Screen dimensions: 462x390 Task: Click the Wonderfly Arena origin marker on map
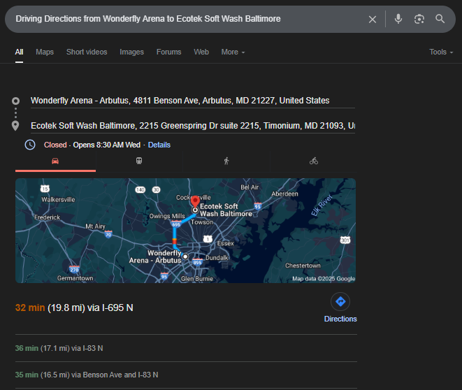185,257
